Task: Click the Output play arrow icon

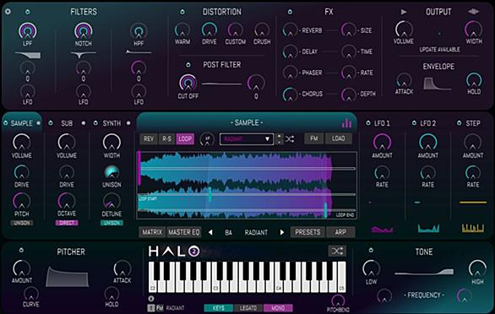Action: pyautogui.click(x=404, y=12)
